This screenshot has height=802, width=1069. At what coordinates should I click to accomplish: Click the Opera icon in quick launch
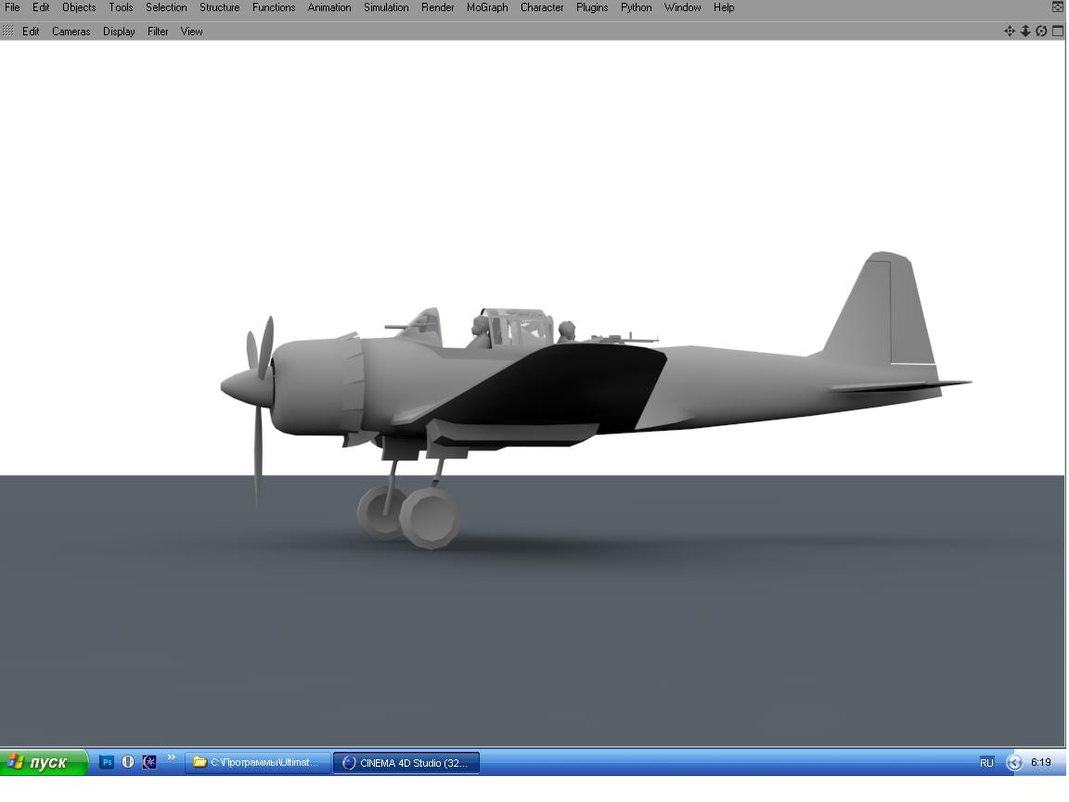pos(128,762)
